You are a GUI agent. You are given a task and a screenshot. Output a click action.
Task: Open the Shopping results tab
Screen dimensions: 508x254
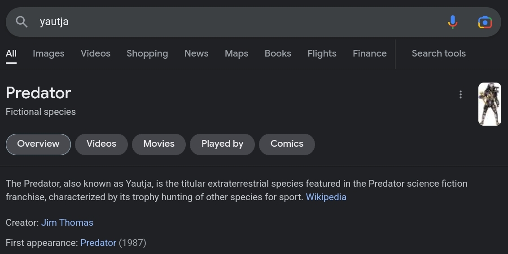point(147,53)
